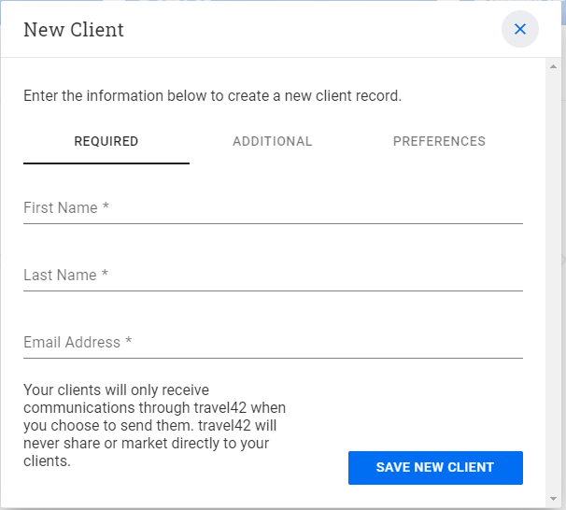Switch to the Additional tab
Image resolution: width=566 pixels, height=510 pixels.
click(272, 142)
